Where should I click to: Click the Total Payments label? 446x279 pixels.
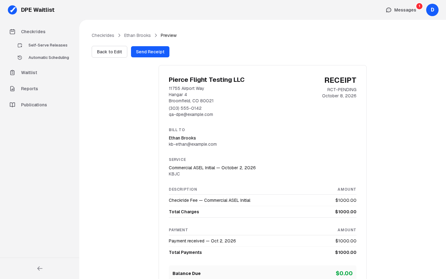point(185,252)
